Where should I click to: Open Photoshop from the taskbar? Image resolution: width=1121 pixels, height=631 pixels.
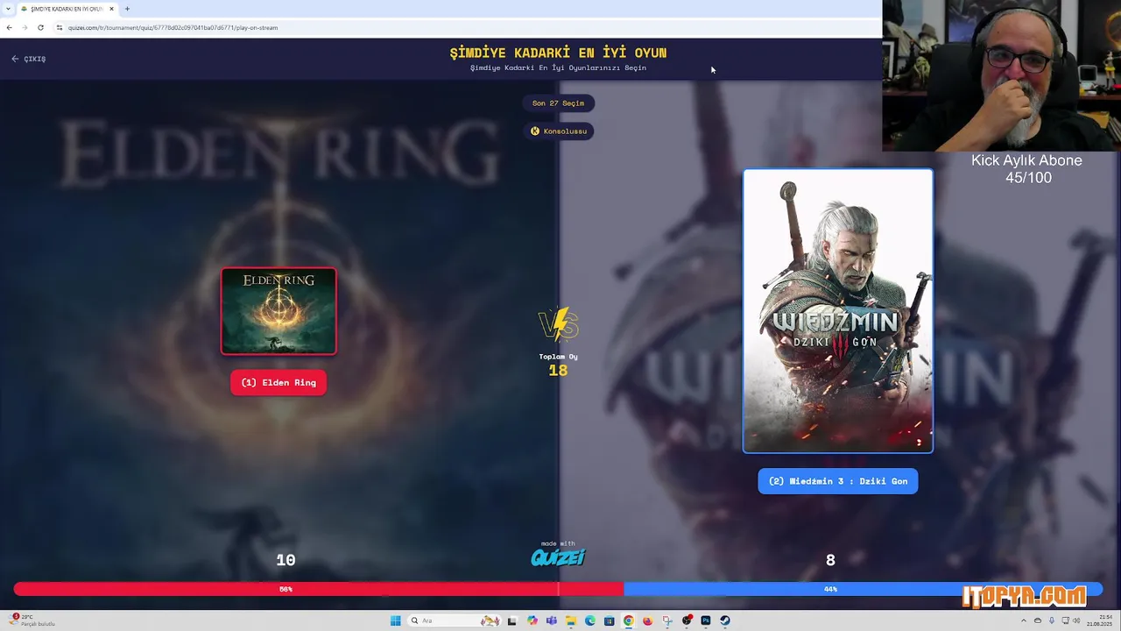click(706, 620)
